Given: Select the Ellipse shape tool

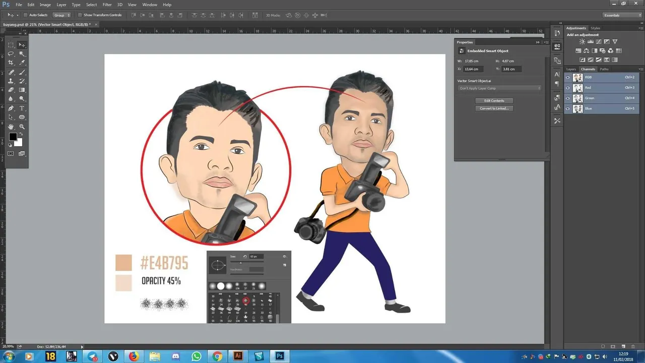Looking at the screenshot, I should [22, 117].
